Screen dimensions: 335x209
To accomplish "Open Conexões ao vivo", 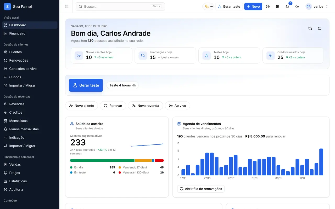I will (30, 69).
